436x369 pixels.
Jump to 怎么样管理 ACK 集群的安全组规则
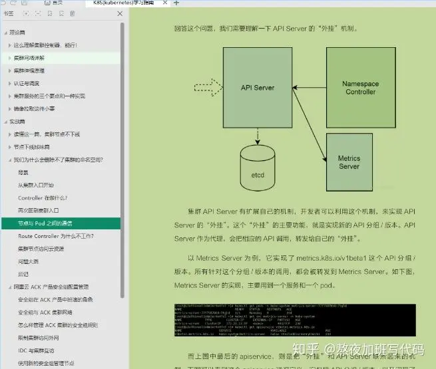[58, 325]
